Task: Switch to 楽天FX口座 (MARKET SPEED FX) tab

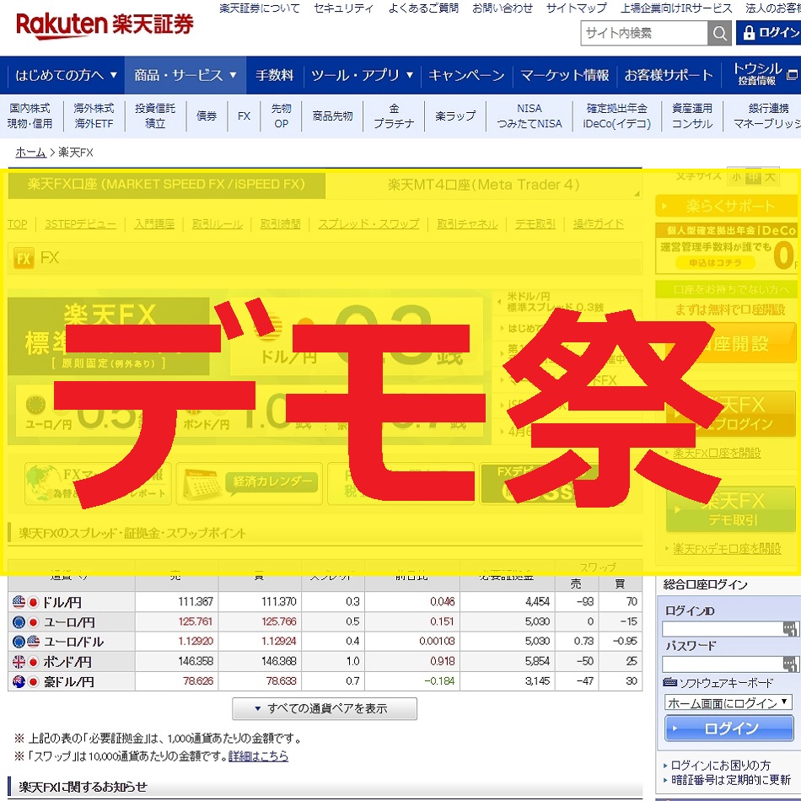Action: (x=167, y=185)
